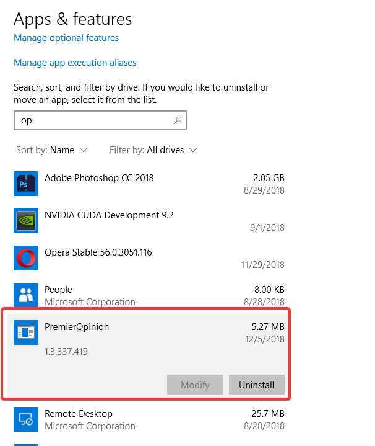This screenshot has width=375, height=446.
Task: Select NVIDIA CUDA Development 9.2 entry name
Action: click(109, 215)
